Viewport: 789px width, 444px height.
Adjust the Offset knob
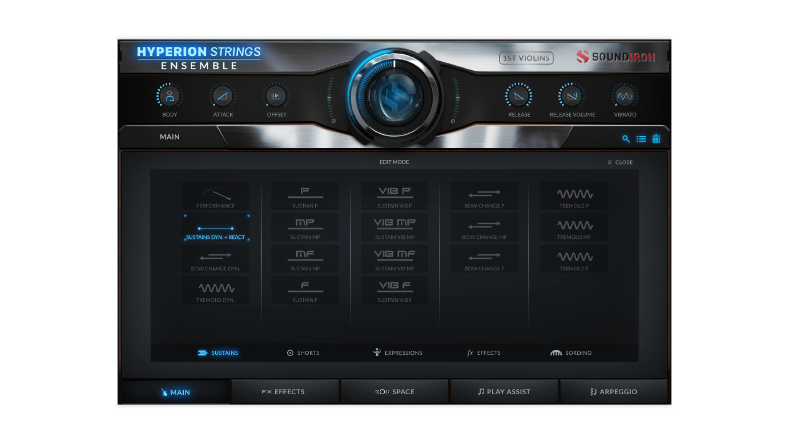pyautogui.click(x=276, y=96)
